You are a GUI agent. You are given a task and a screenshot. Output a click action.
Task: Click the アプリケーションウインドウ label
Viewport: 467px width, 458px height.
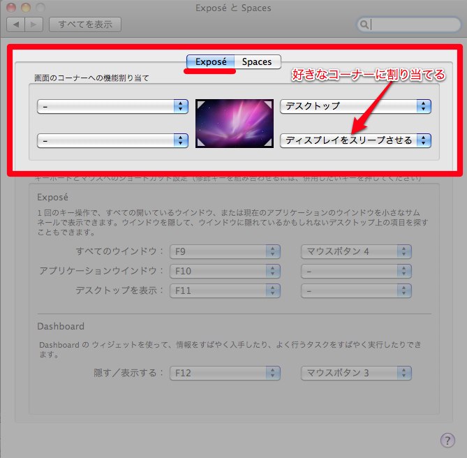pos(101,271)
